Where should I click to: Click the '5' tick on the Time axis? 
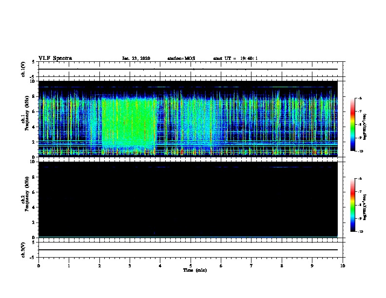coord(191,266)
